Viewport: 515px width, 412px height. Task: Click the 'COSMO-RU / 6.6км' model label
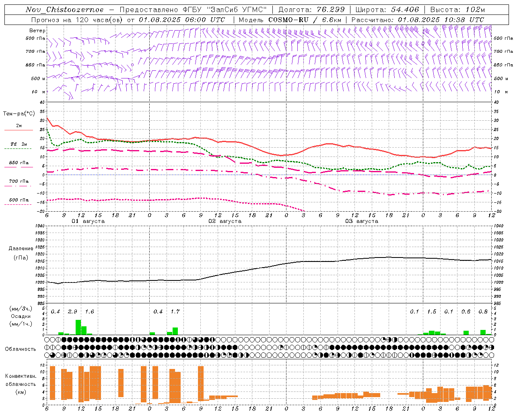click(x=305, y=19)
